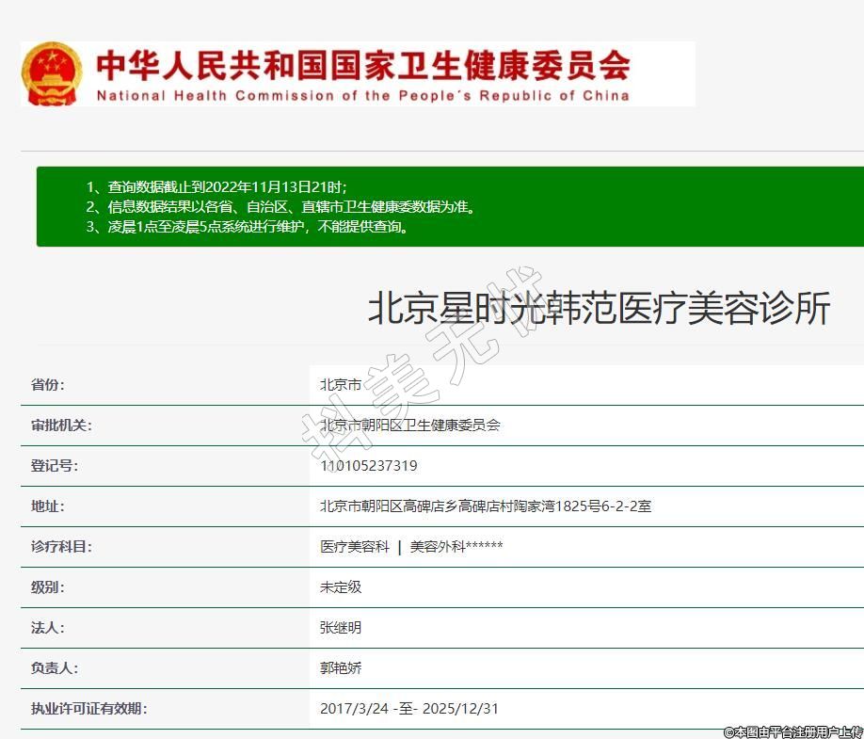The width and height of the screenshot is (864, 739).
Task: Click the person in charge 郭艳娇
Action: [341, 667]
